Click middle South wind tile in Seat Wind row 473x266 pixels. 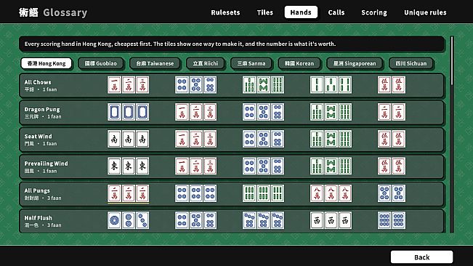[129, 139]
